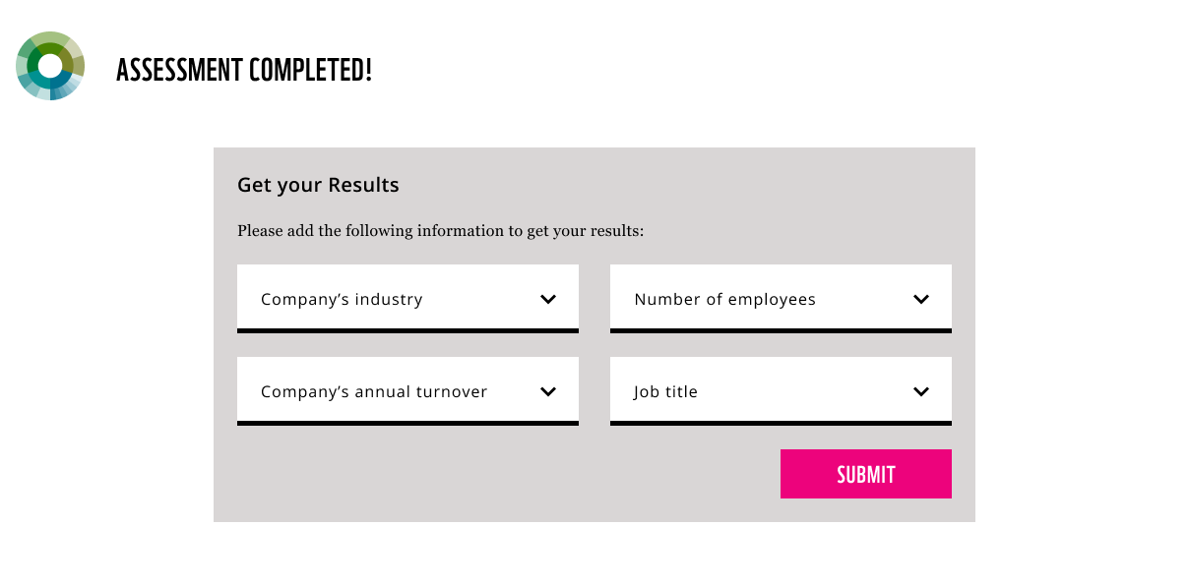Open the Company's annual turnover dropdown
Screen dimensions: 1189x585
pyautogui.click(x=407, y=391)
